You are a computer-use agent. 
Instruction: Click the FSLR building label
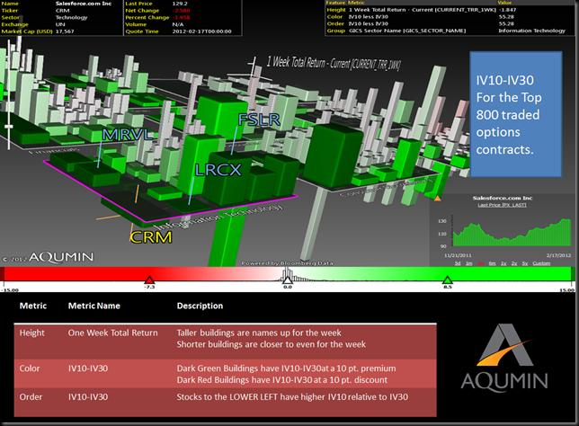pos(259,120)
